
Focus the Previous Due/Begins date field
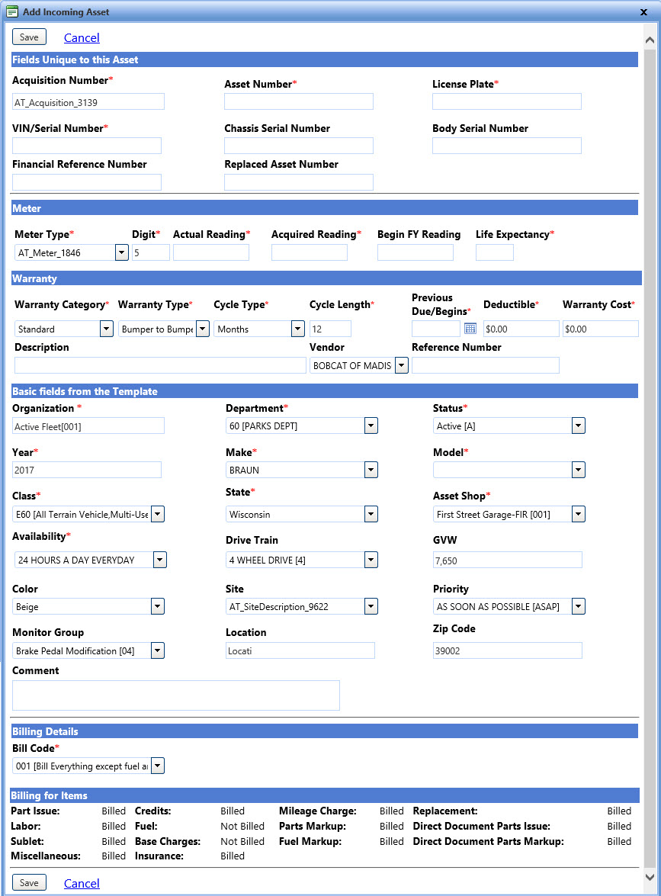click(436, 329)
